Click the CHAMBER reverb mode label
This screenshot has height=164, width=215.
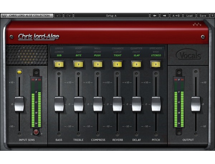coord(118,48)
